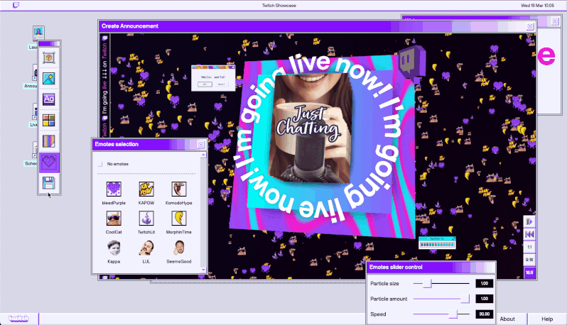Pick the KomodoHype emote
Viewport: 567px width, 325px height.
pyautogui.click(x=178, y=189)
